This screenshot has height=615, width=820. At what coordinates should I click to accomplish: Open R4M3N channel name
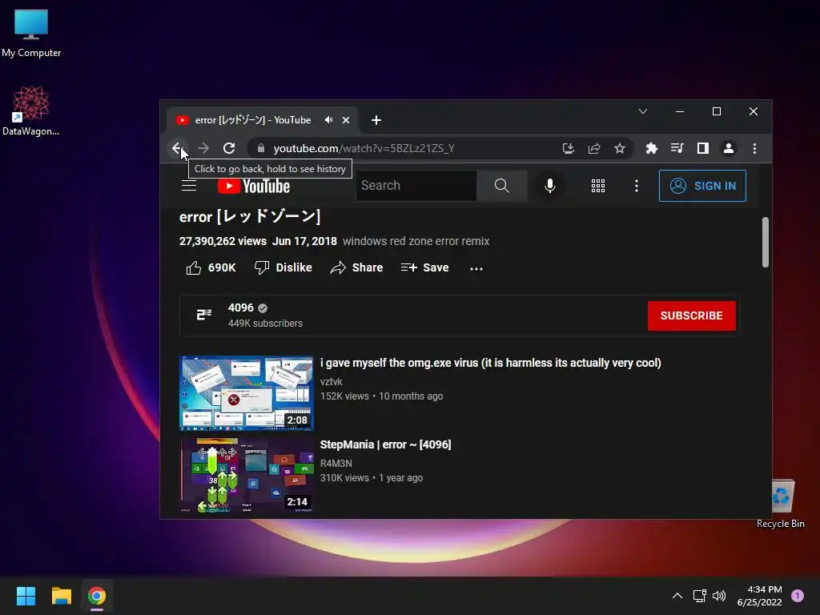click(x=336, y=464)
